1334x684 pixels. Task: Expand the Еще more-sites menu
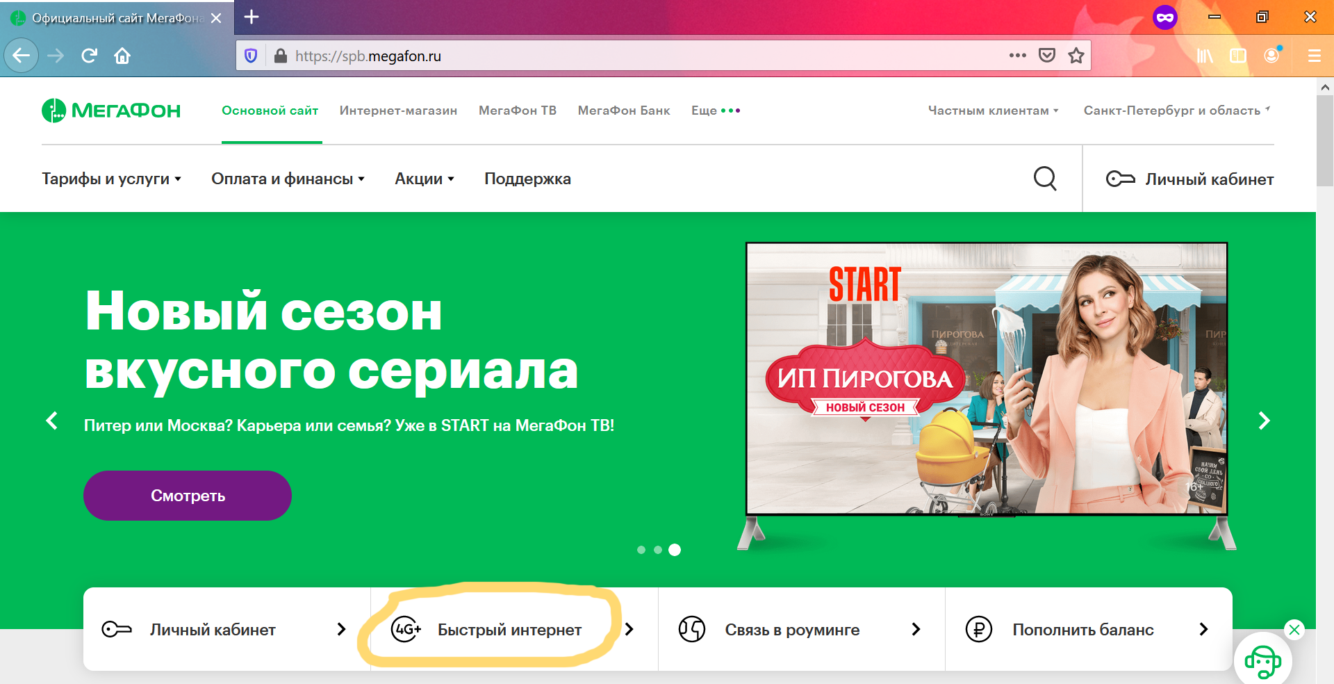pos(716,111)
